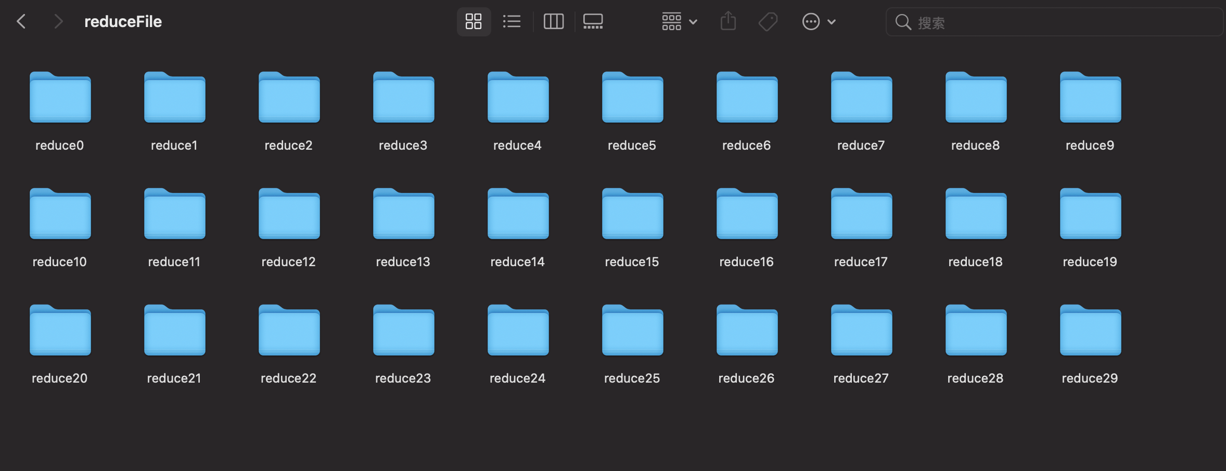Click the reduce29 folder name label

pos(1090,378)
